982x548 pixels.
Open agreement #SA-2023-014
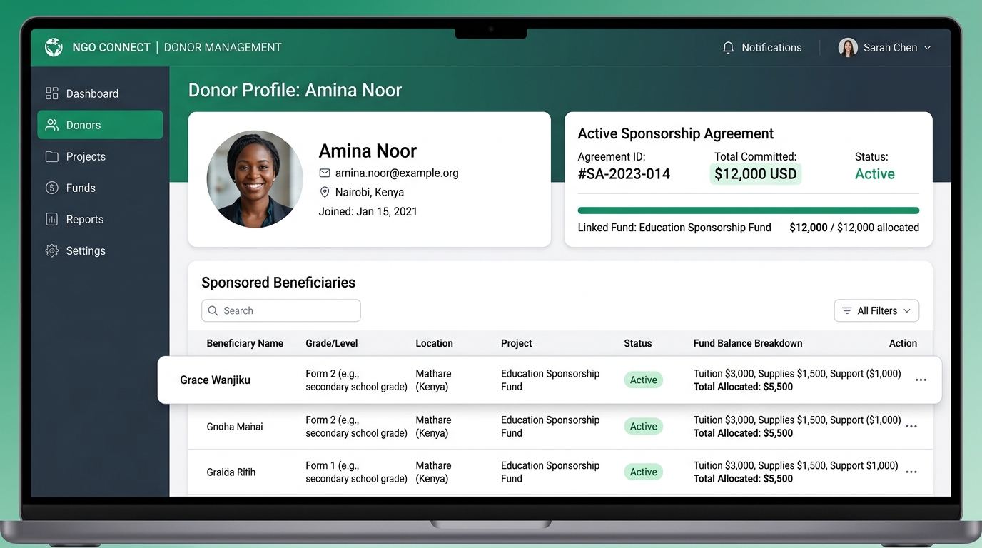pos(624,174)
